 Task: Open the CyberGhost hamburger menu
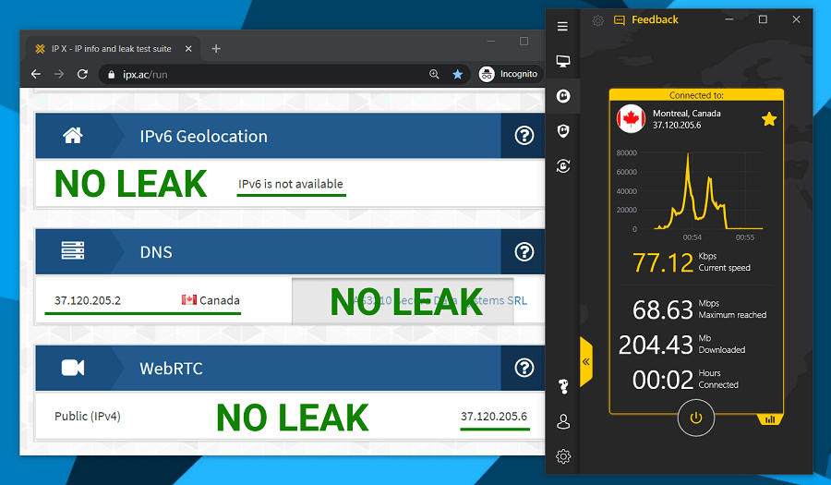[x=562, y=26]
